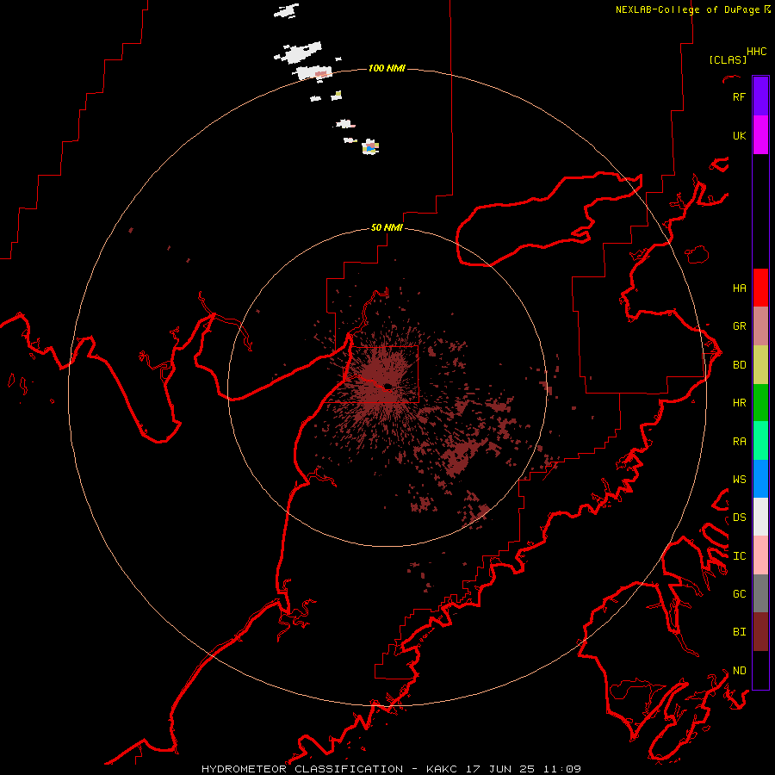Click the HHC product label
The image size is (775, 775).
(x=757, y=52)
